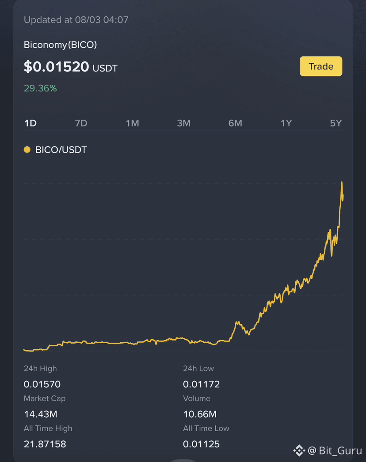366x462 pixels.
Task: Click the Binance logo icon in watermark
Action: (x=299, y=450)
